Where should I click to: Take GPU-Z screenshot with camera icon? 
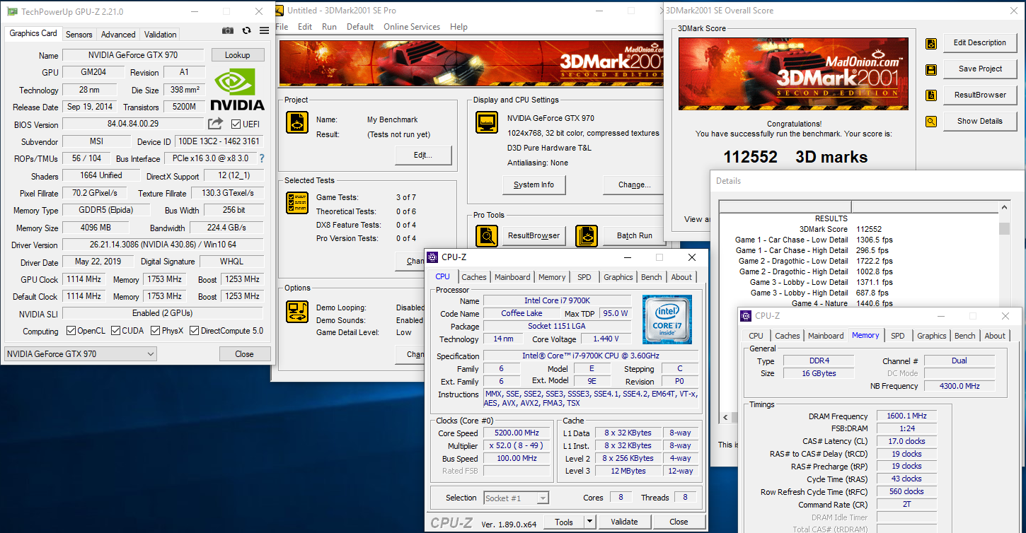tap(227, 31)
